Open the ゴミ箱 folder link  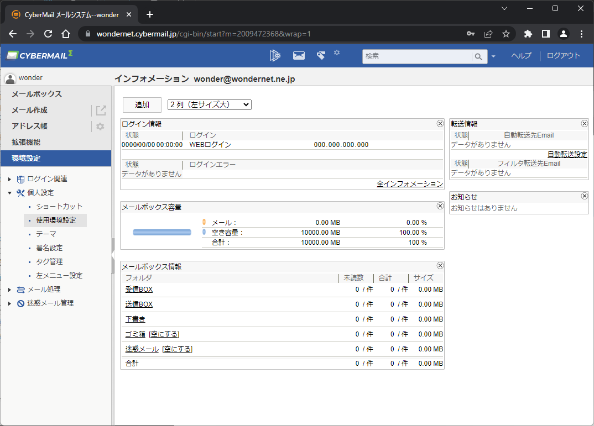[x=136, y=334]
